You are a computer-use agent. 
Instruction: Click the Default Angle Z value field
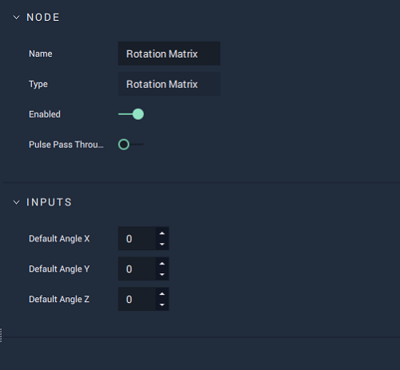(x=137, y=299)
